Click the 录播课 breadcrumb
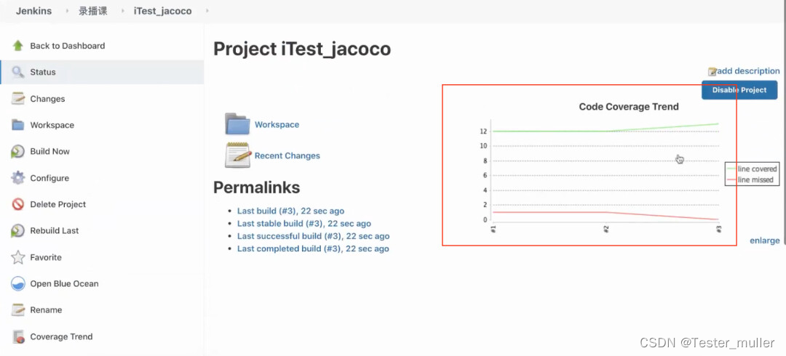Image resolution: width=786 pixels, height=356 pixels. (92, 11)
